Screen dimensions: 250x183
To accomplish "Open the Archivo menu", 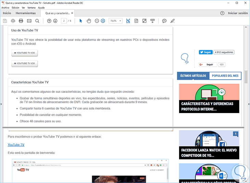I will pyautogui.click(x=5, y=8).
